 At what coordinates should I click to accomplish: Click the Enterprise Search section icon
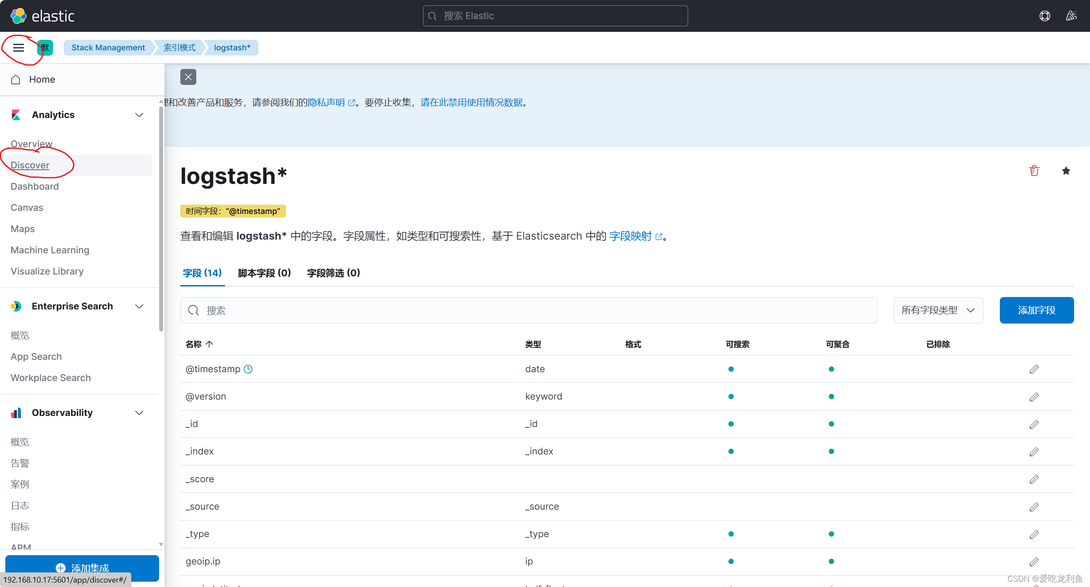[16, 306]
